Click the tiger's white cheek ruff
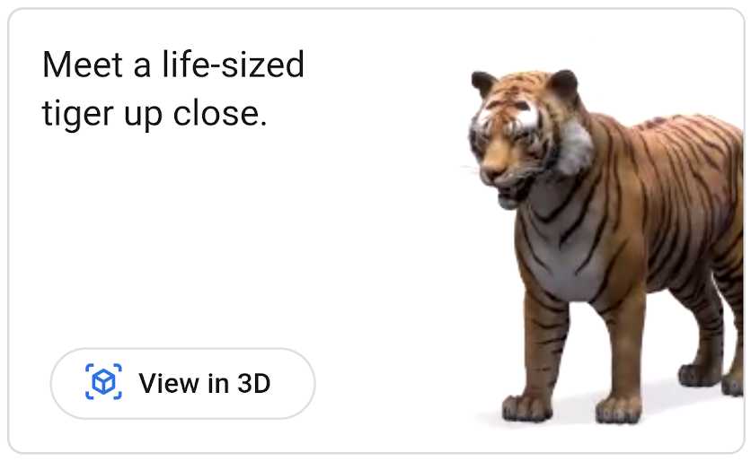Viewport: 751px width, 461px height. pos(575,148)
